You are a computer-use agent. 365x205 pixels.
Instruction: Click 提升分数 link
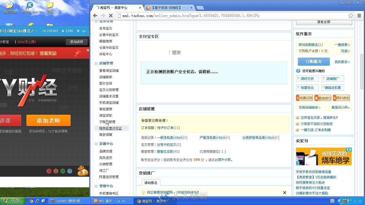[224, 160]
